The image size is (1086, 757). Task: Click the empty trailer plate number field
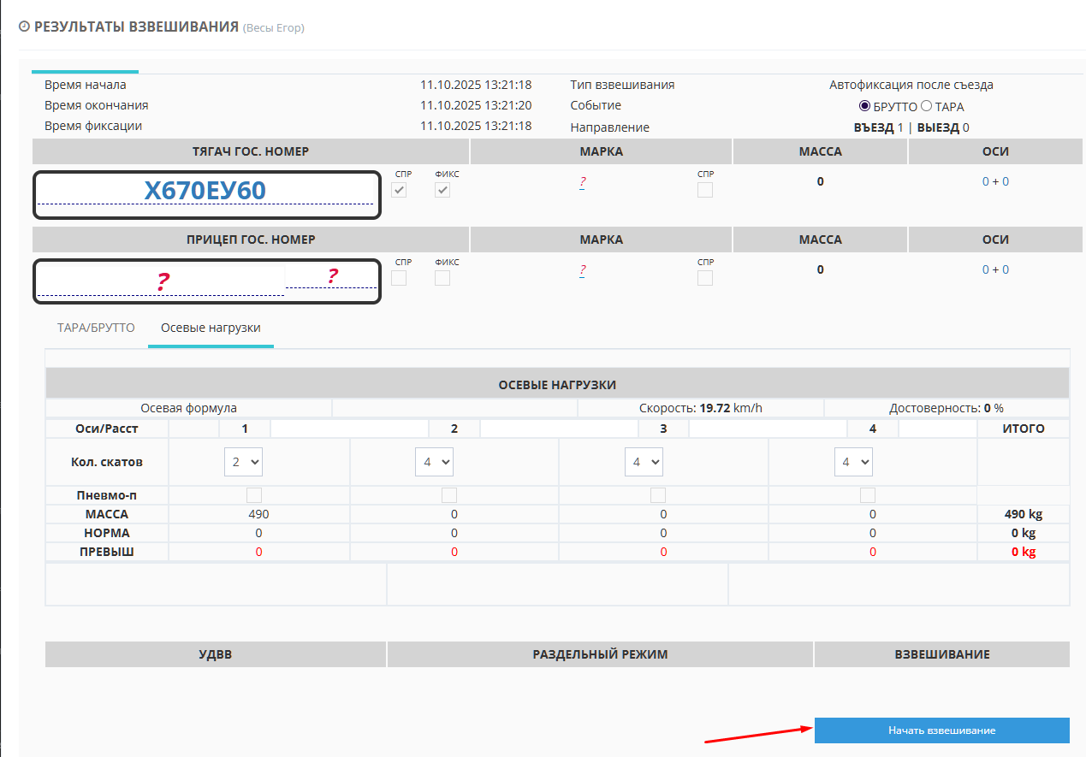coord(160,281)
